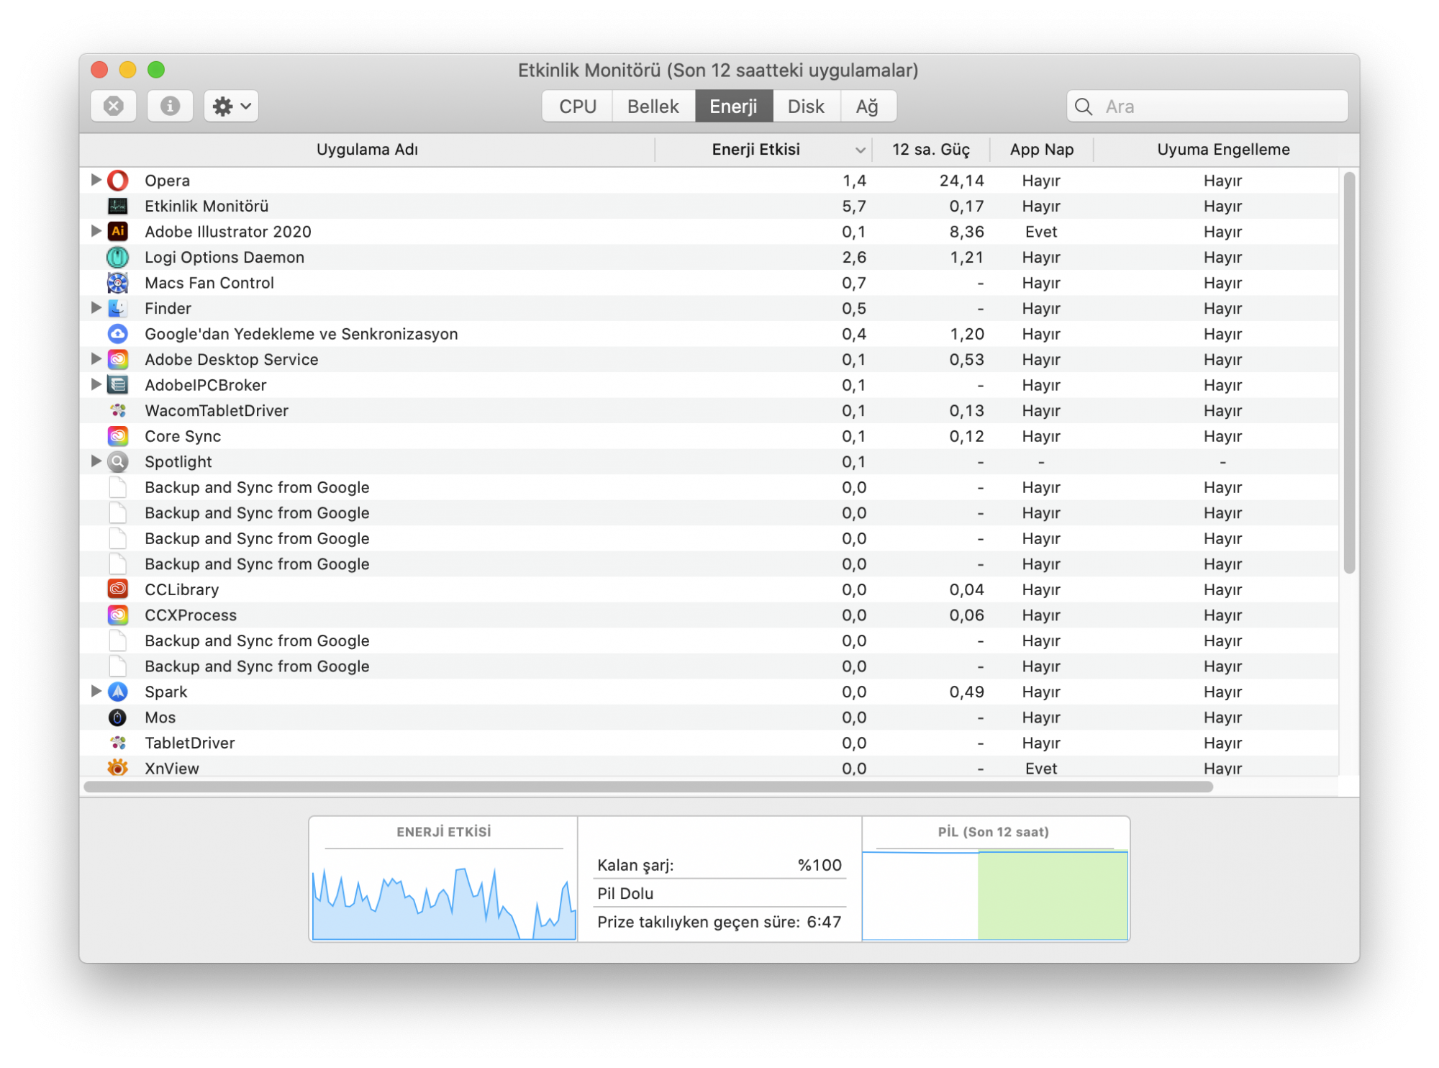Viewport: 1439px width, 1068px height.
Task: Click the Logi Options Daemon icon
Action: (118, 258)
